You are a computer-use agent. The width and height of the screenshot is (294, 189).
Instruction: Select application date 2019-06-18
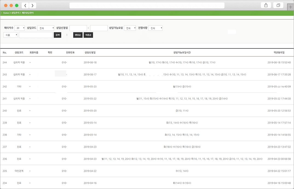[x=90, y=63]
